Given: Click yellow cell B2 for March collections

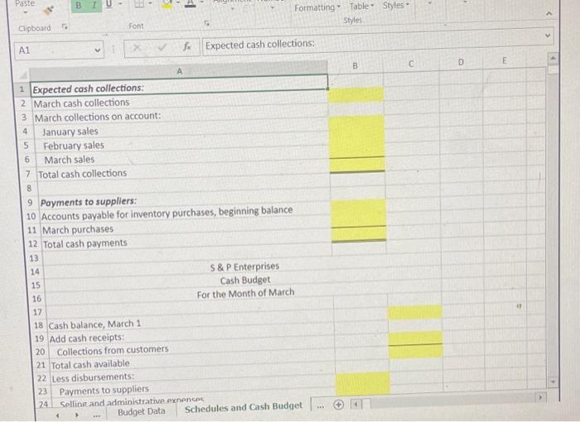Looking at the screenshot, I should click(x=355, y=94).
